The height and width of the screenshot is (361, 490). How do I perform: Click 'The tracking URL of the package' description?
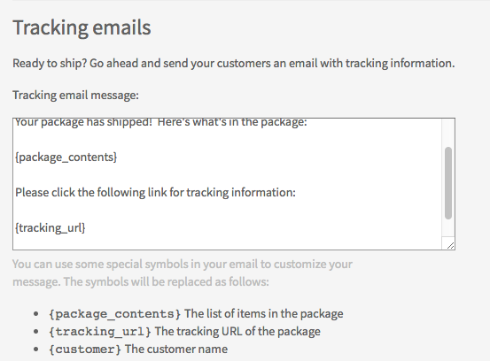point(237,331)
